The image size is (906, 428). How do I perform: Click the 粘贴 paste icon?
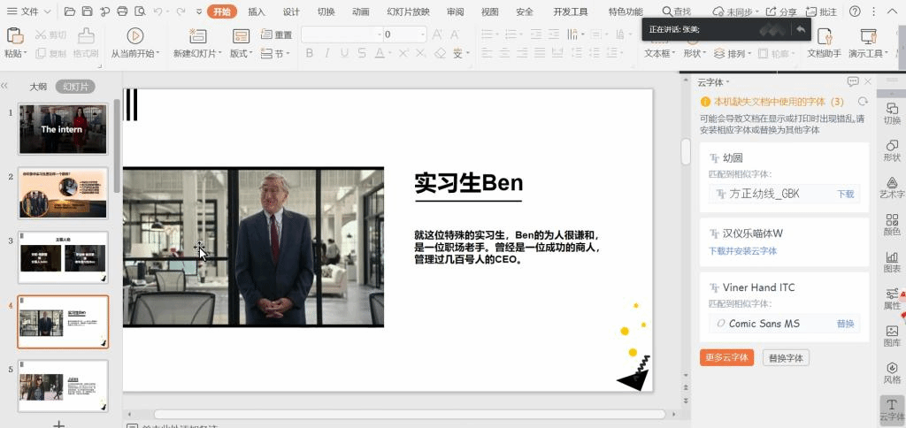14,35
